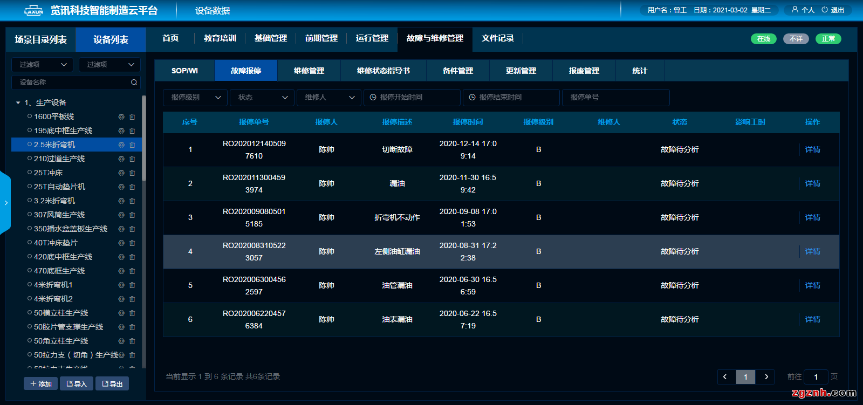863x405 pixels.
Task: Go to 首页 menu
Action: click(170, 38)
